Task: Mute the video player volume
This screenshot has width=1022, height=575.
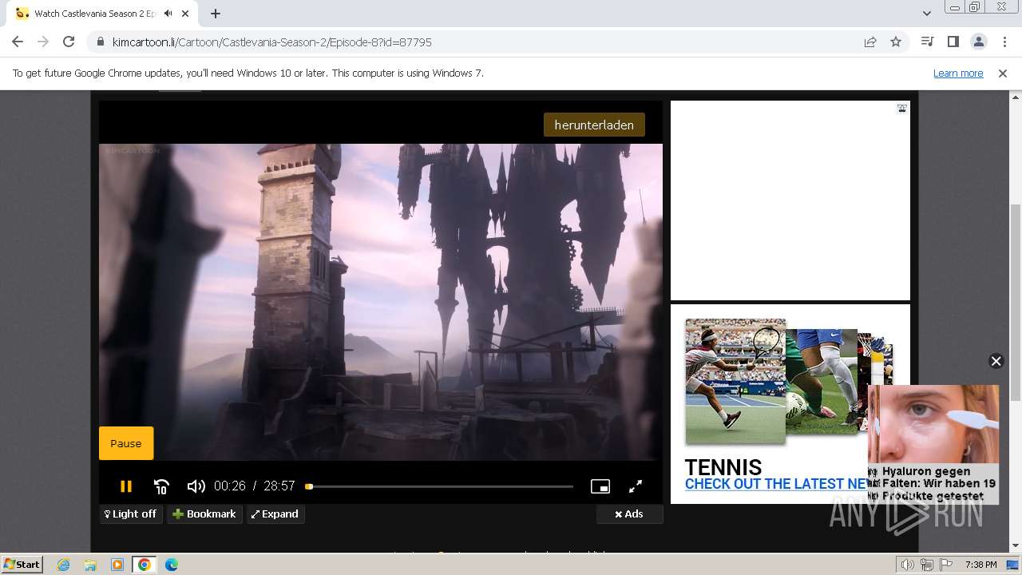Action: coord(196,486)
